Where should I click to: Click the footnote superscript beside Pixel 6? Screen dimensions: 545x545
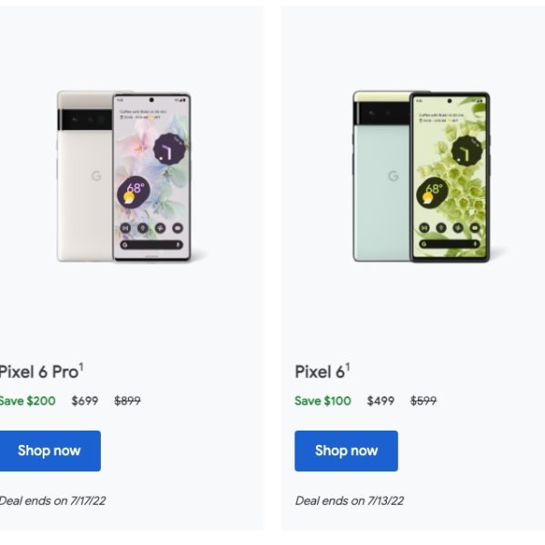tap(347, 367)
